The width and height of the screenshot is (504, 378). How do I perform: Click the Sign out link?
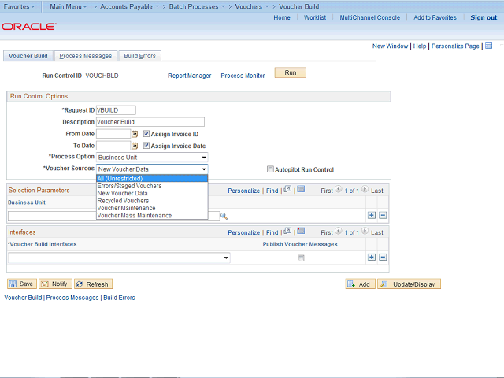(484, 17)
